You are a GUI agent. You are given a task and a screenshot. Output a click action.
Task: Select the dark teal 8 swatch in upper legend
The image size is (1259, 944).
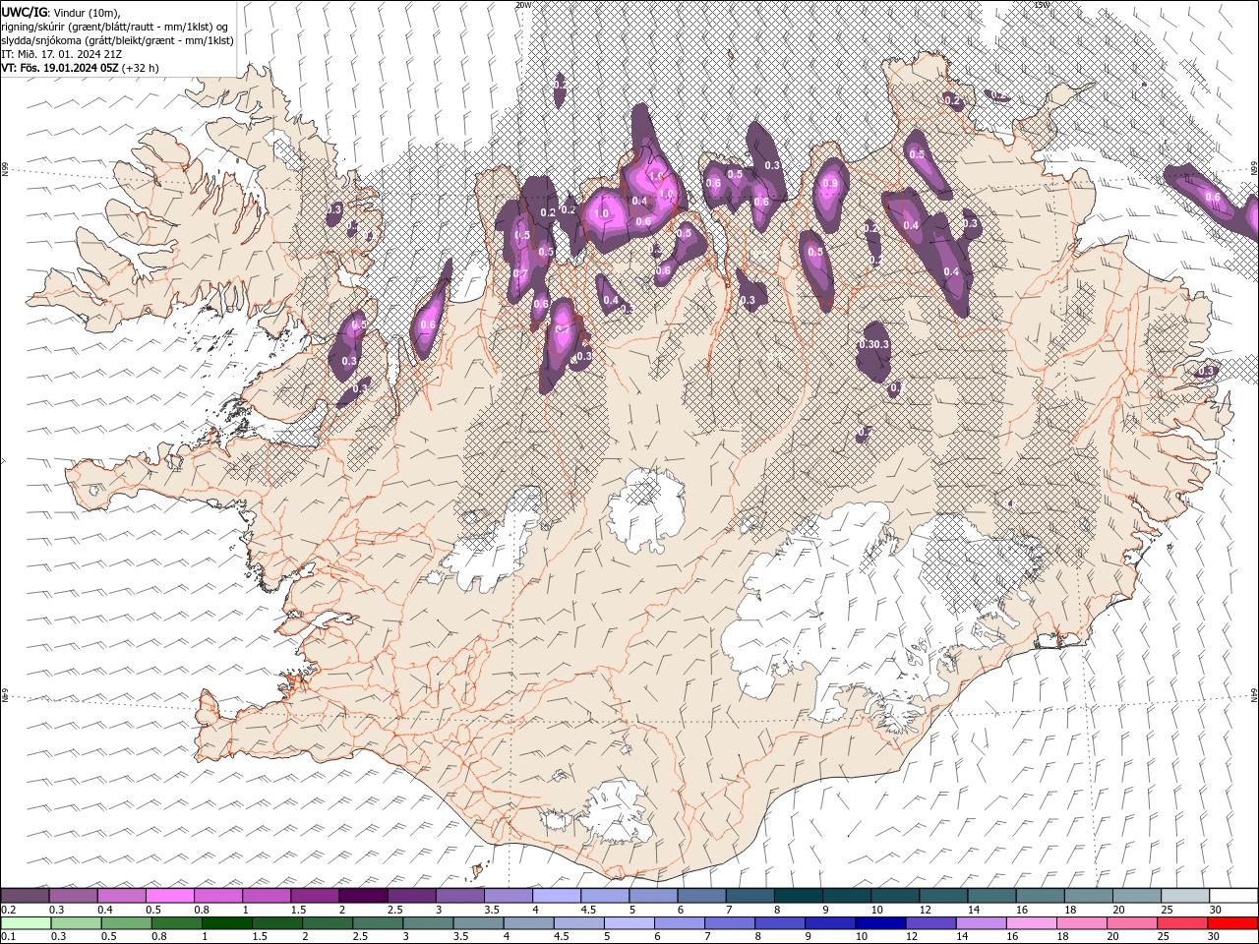click(x=798, y=896)
